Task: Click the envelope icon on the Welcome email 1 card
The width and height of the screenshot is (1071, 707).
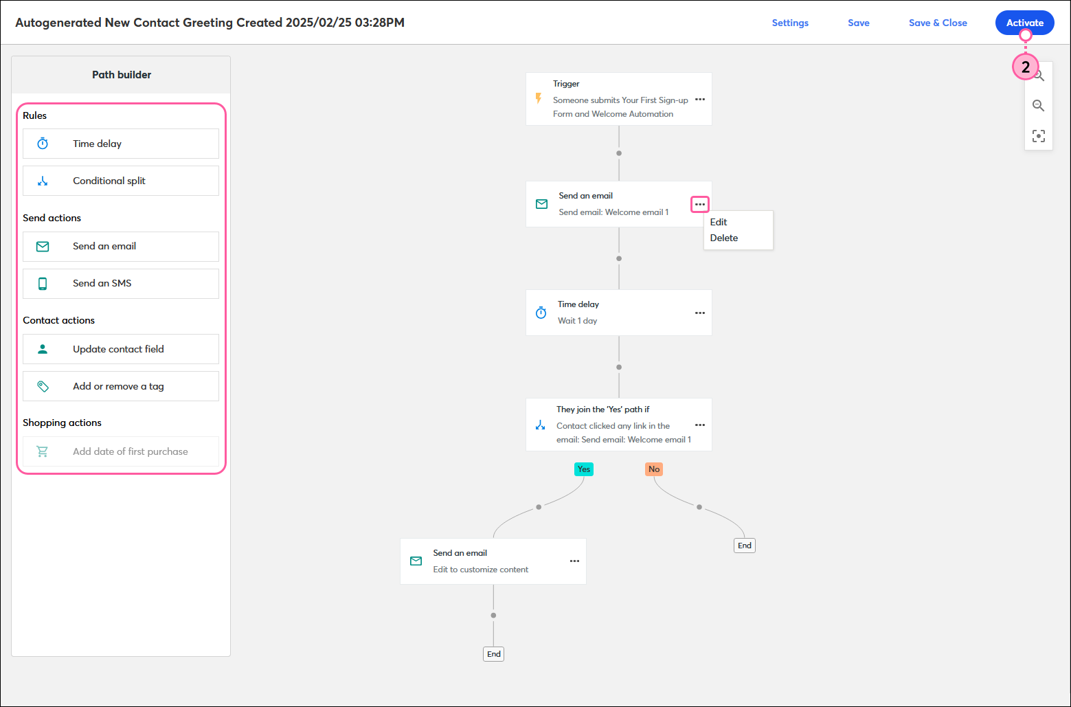Action: pos(541,204)
